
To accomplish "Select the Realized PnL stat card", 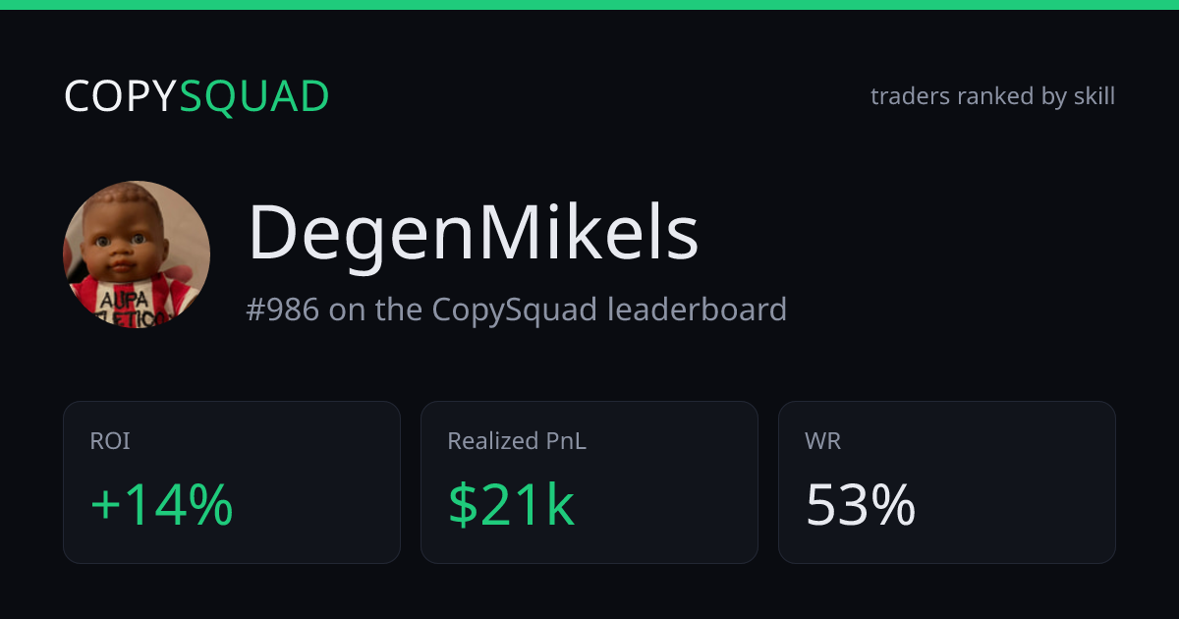I will (x=589, y=482).
